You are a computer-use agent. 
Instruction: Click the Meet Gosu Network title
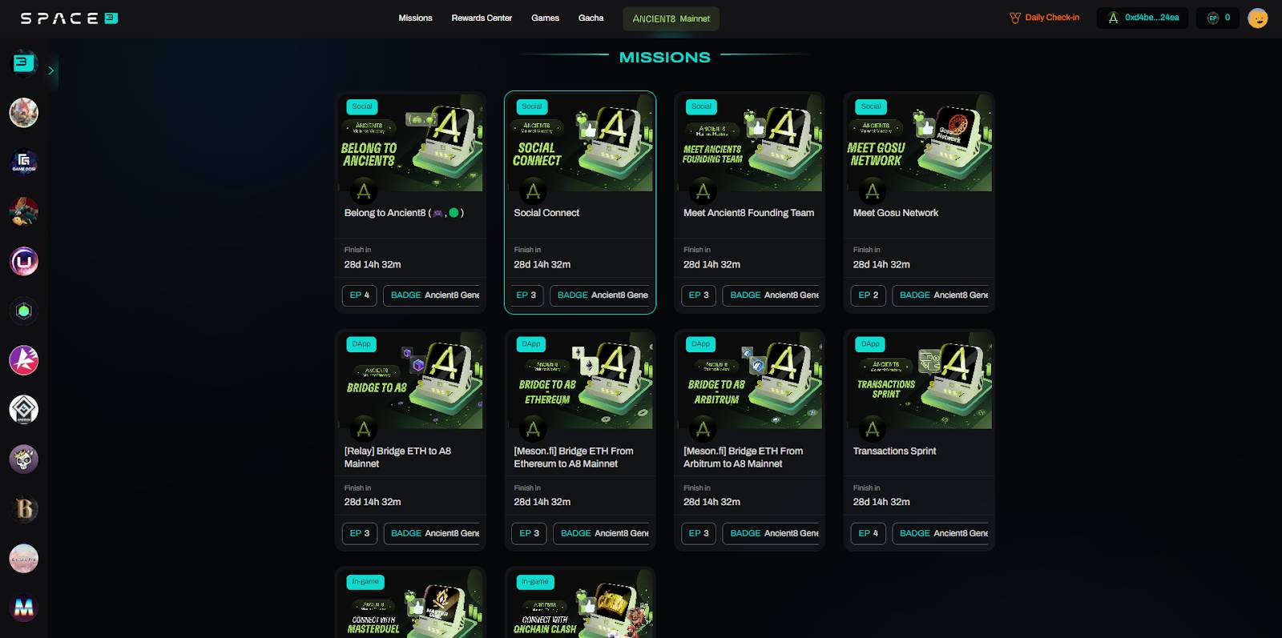click(x=896, y=213)
